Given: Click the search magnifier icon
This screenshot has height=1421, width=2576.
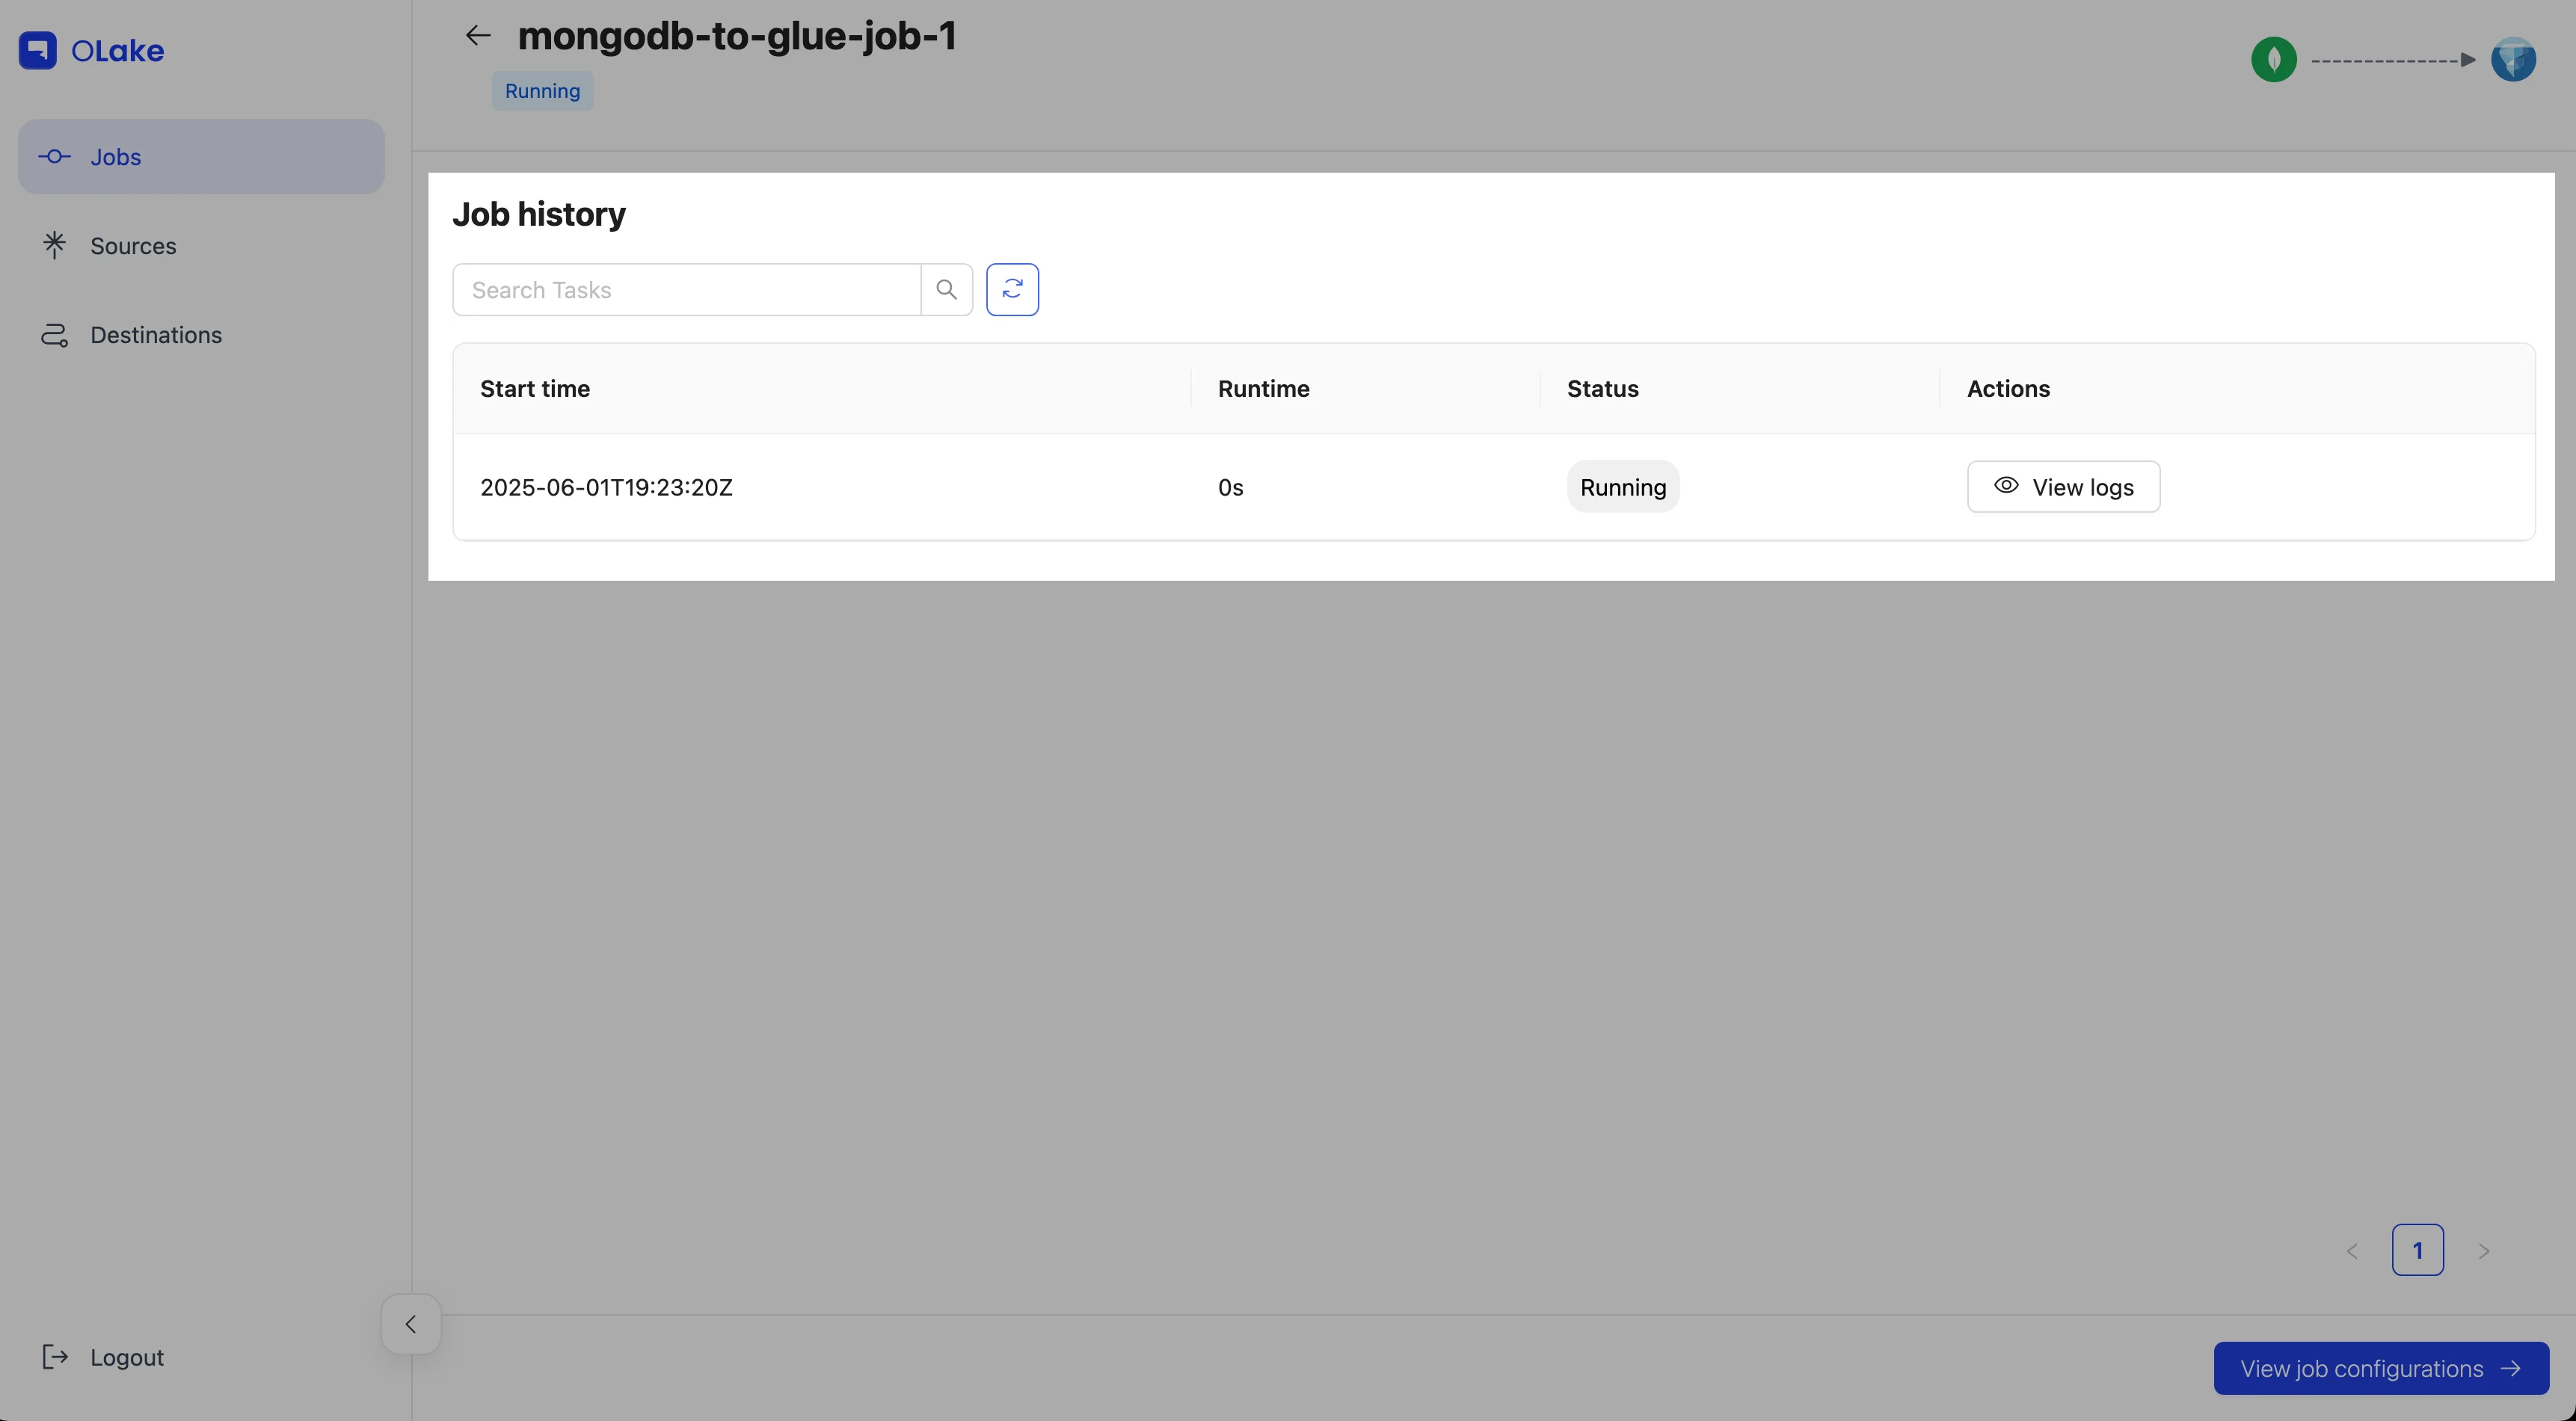Looking at the screenshot, I should [946, 290].
